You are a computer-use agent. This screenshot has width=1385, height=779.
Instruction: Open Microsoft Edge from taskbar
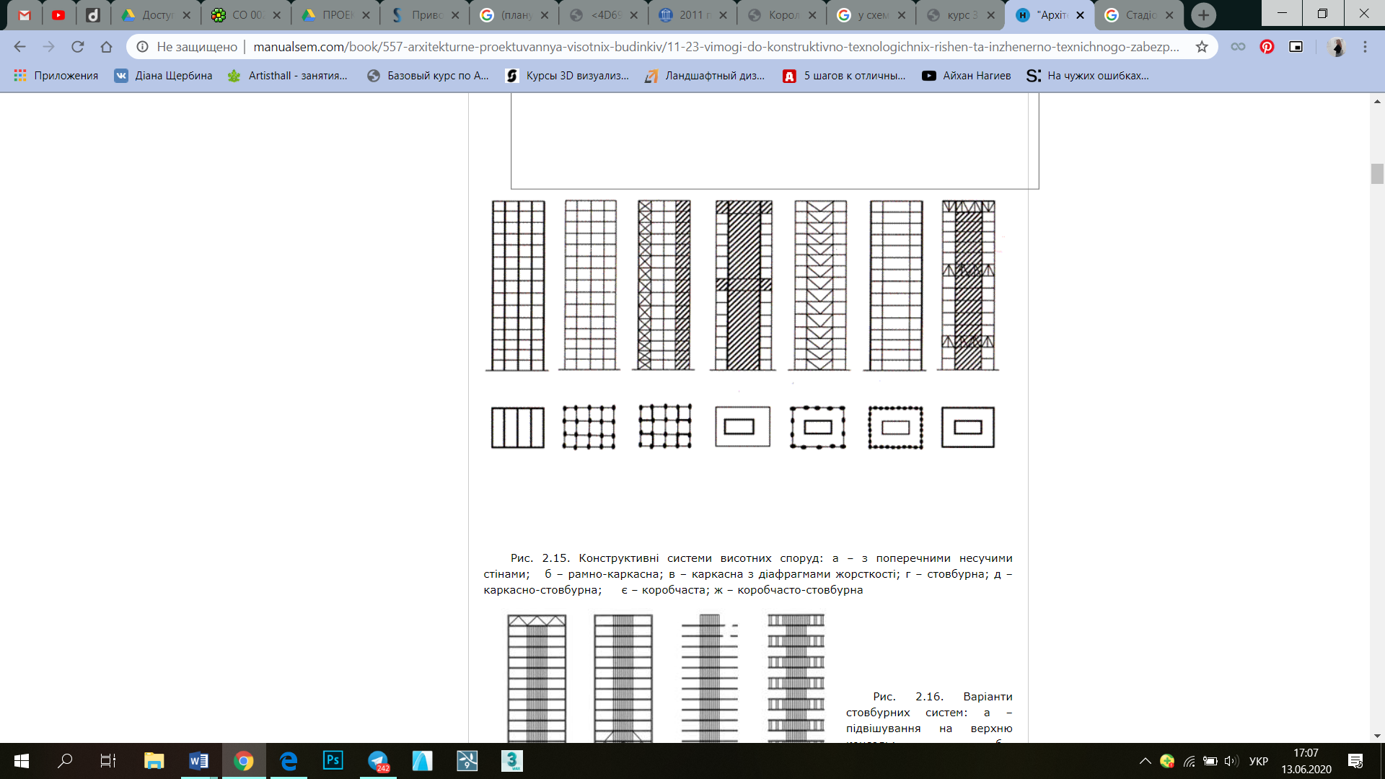289,761
